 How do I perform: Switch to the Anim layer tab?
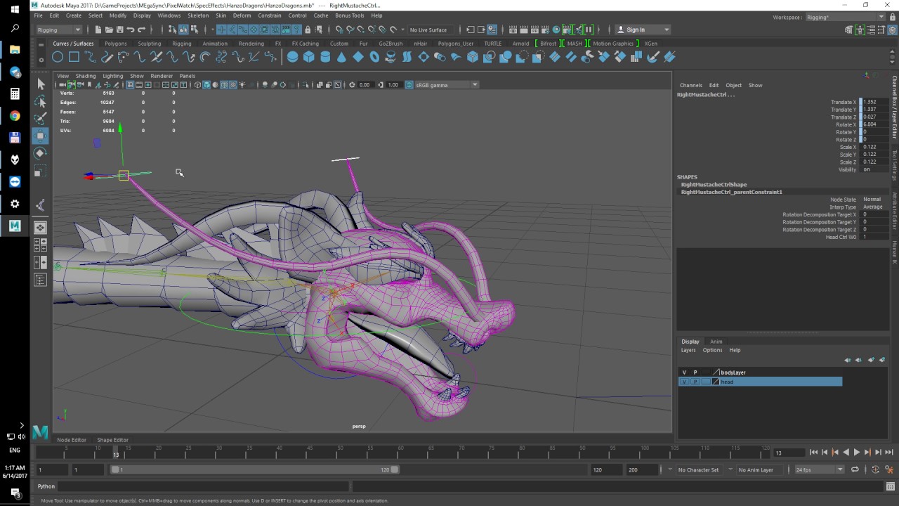click(x=716, y=342)
